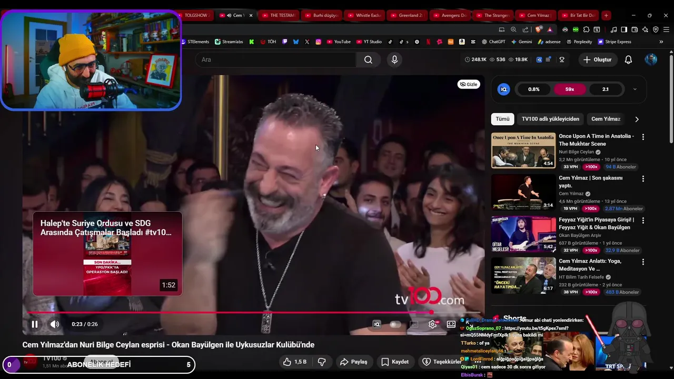Open Cem Yılmaz Son şakasını yaptı thumbnail
Viewport: 674px width, 379px height.
point(523,192)
